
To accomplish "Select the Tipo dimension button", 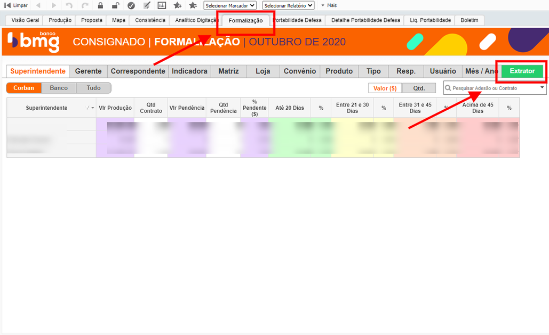I will tap(373, 71).
